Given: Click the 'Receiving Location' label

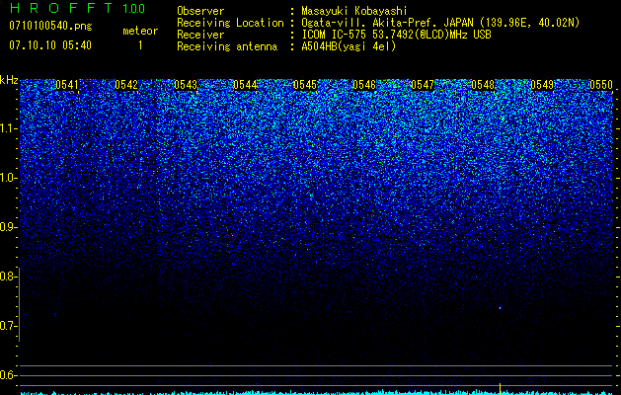Looking at the screenshot, I should [x=230, y=23].
